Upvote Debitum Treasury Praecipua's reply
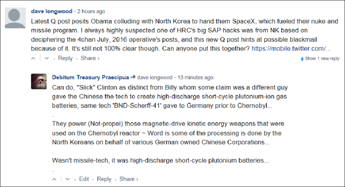The width and height of the screenshot is (345, 187). 54,179
